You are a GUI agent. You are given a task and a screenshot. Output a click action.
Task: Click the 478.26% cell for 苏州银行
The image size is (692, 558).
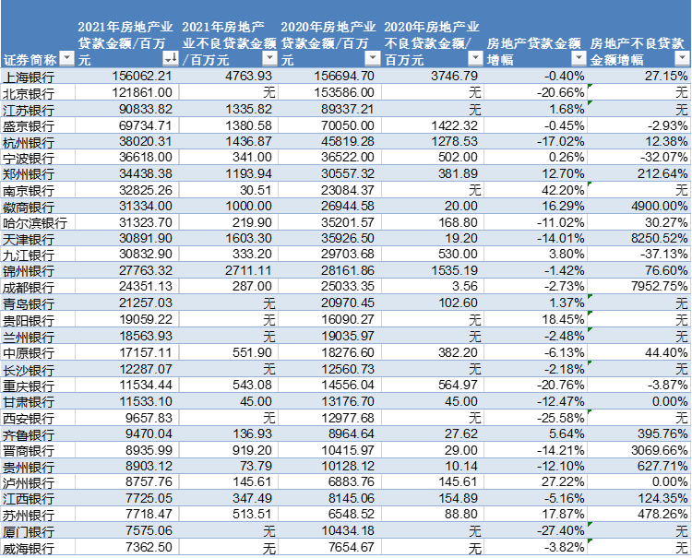coord(638,515)
